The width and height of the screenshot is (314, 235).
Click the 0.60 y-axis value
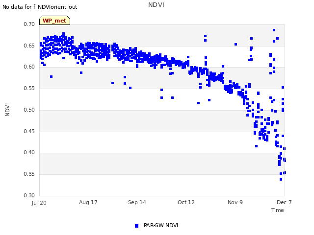(x=29, y=67)
